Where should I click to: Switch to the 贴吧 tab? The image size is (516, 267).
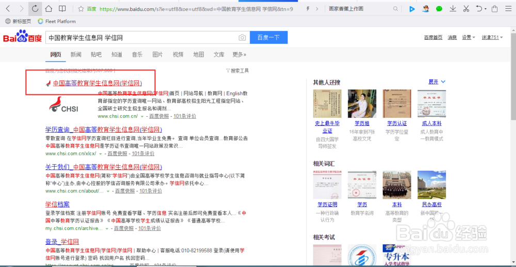pos(96,55)
